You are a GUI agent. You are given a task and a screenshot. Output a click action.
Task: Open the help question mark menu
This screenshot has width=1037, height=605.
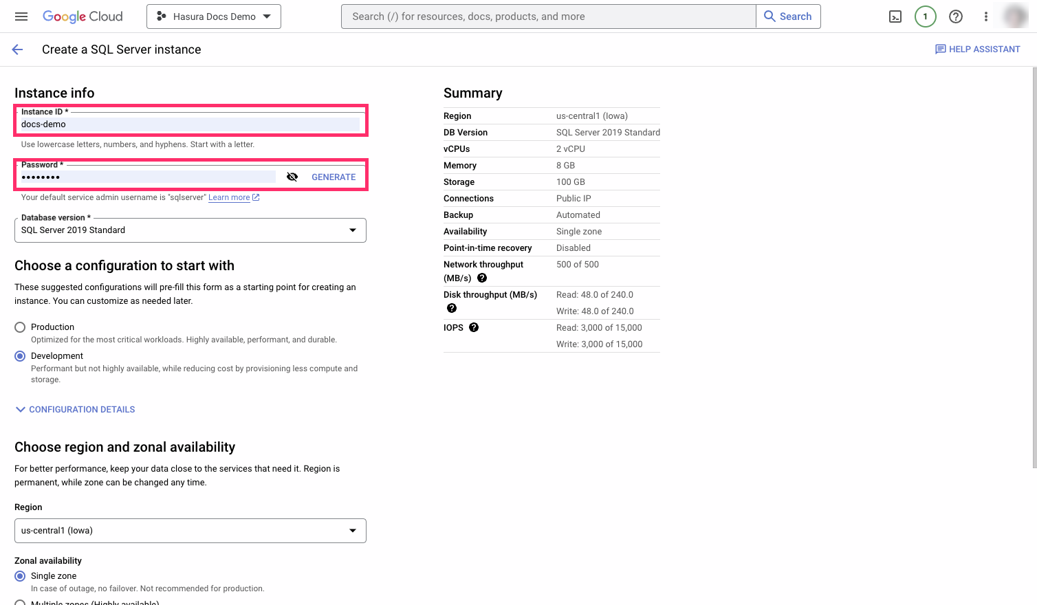point(956,16)
